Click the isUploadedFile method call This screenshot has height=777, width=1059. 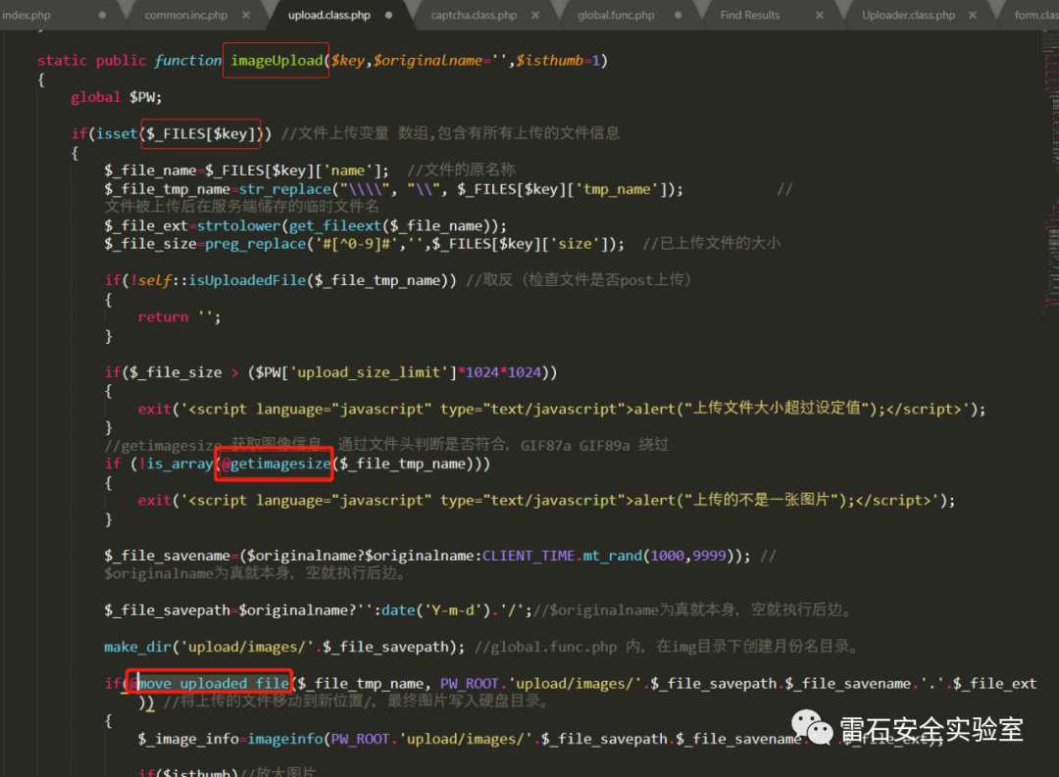click(246, 280)
